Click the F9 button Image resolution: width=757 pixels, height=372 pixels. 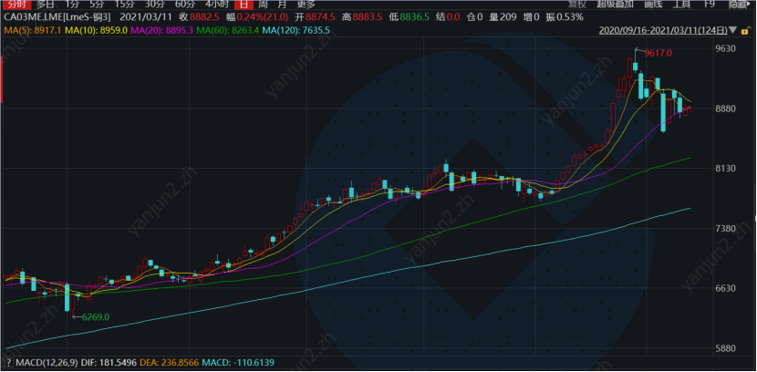click(x=710, y=5)
